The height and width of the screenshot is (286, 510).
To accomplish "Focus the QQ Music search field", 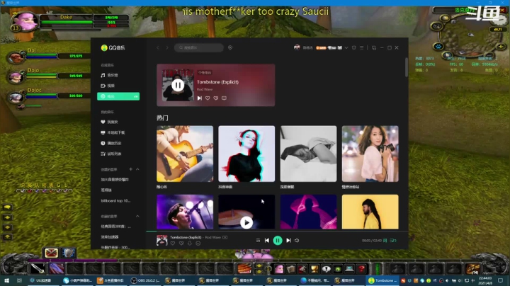I will [x=199, y=47].
